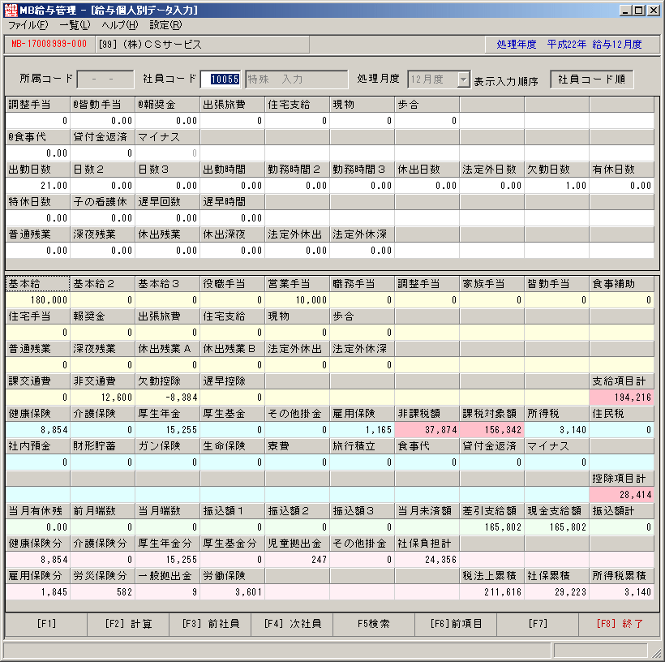Click the 労働保険 value 3,601

tap(233, 592)
